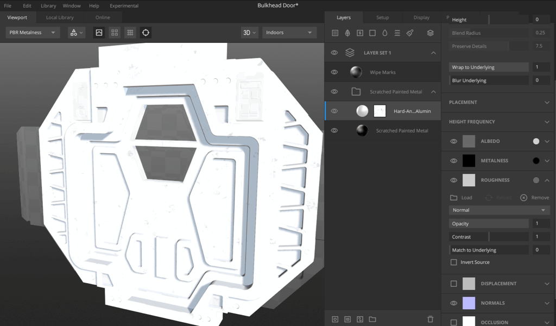Click the wavy lines noise layer icon
Image resolution: width=556 pixels, height=326 pixels.
pyautogui.click(x=397, y=33)
